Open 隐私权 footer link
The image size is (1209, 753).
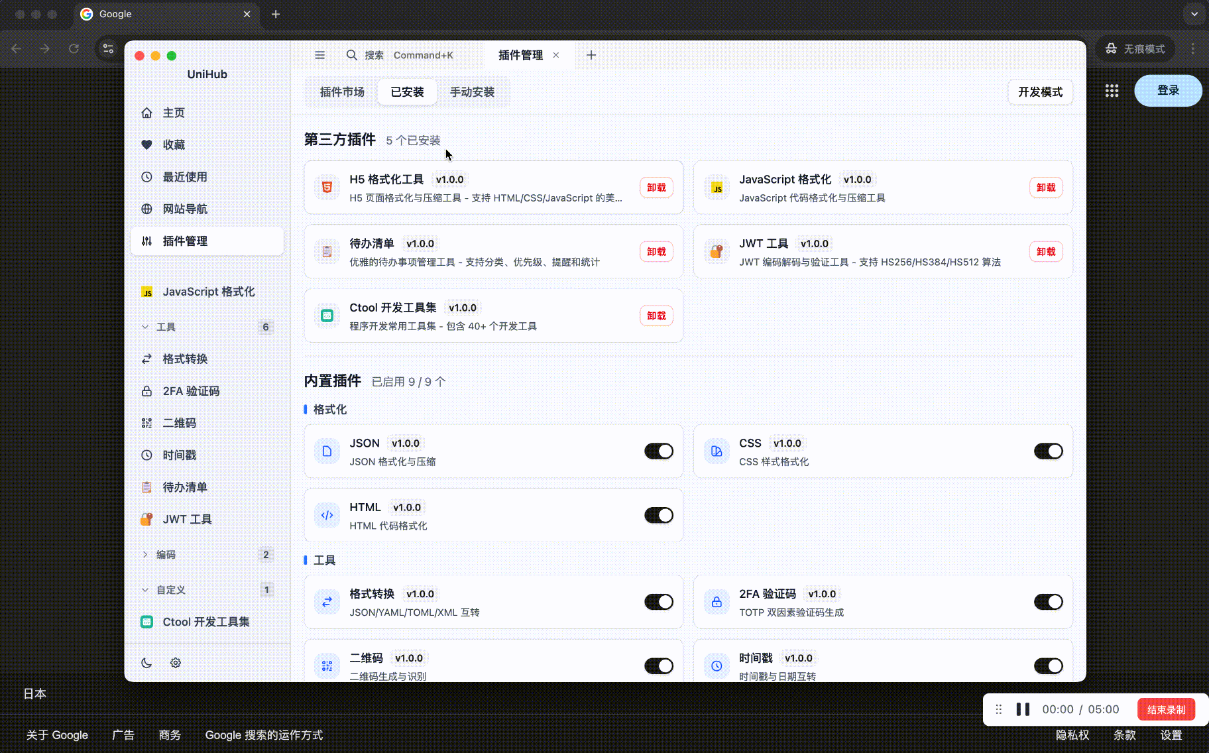tap(1072, 735)
